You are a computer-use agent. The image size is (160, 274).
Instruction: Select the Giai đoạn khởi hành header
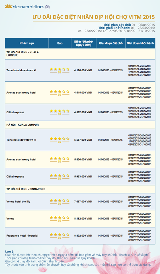click(140, 43)
